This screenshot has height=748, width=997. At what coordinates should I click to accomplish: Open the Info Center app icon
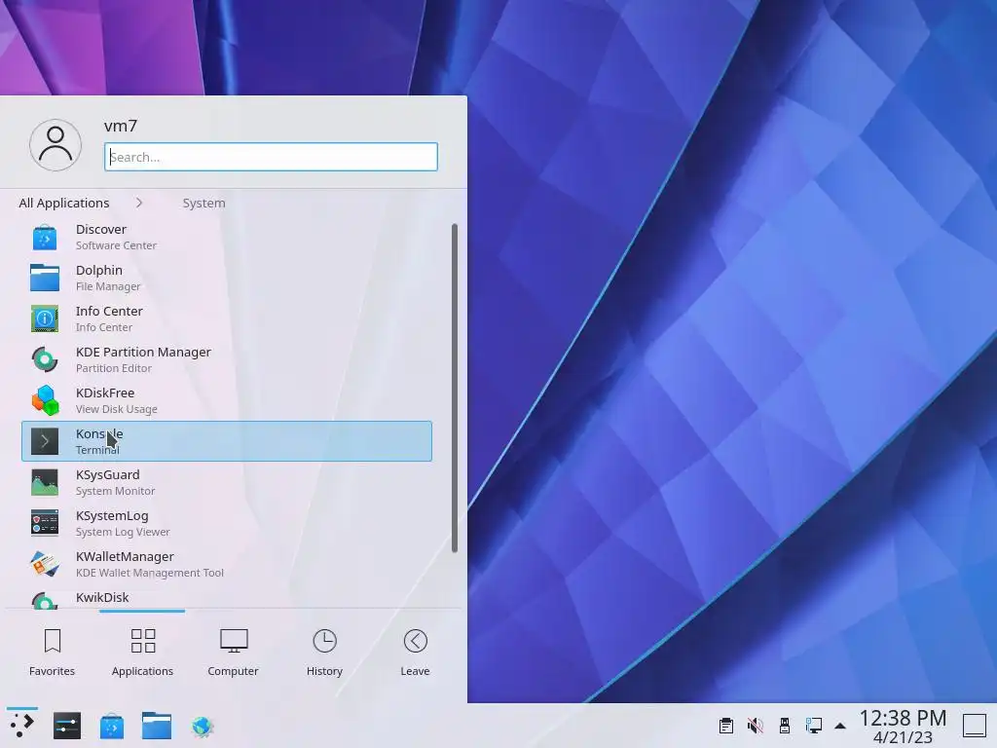(45, 318)
